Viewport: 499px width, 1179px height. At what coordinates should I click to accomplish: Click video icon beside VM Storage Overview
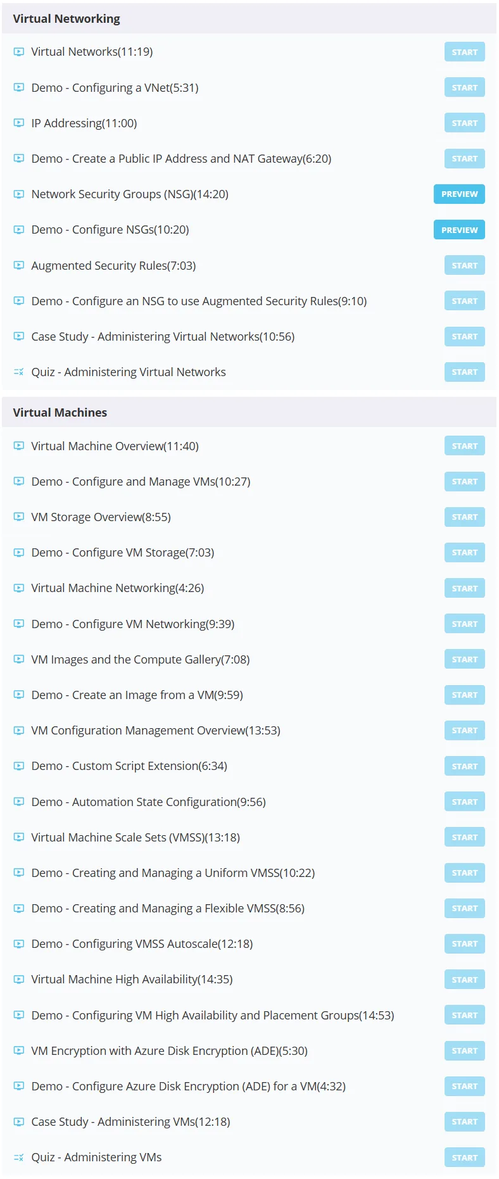point(19,517)
